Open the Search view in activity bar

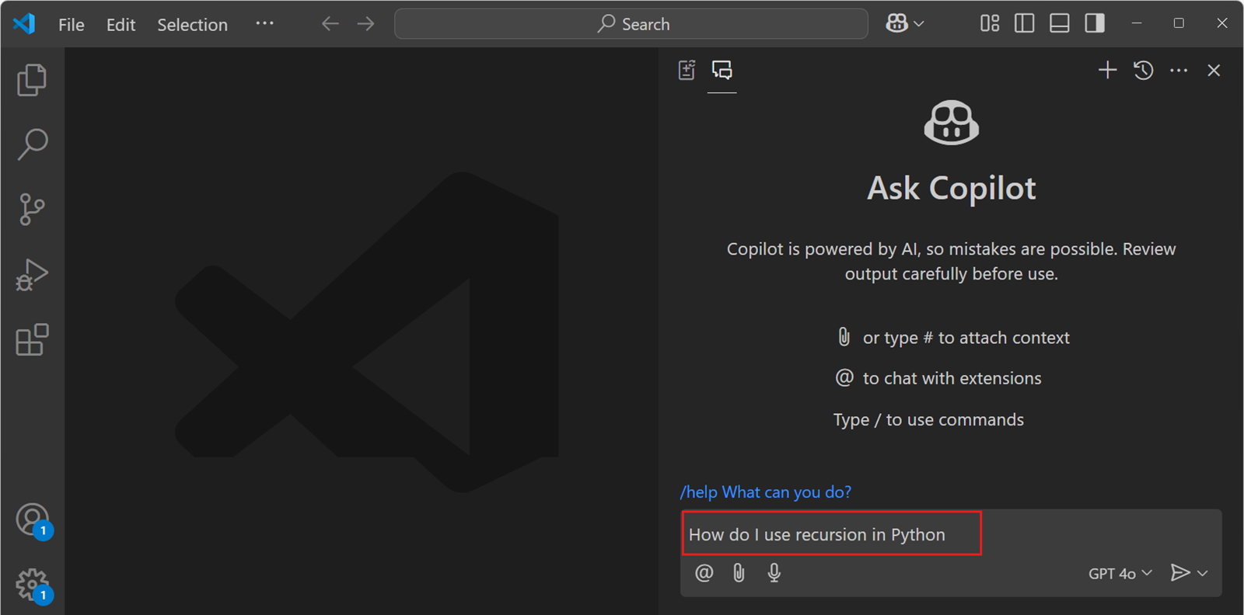point(32,144)
